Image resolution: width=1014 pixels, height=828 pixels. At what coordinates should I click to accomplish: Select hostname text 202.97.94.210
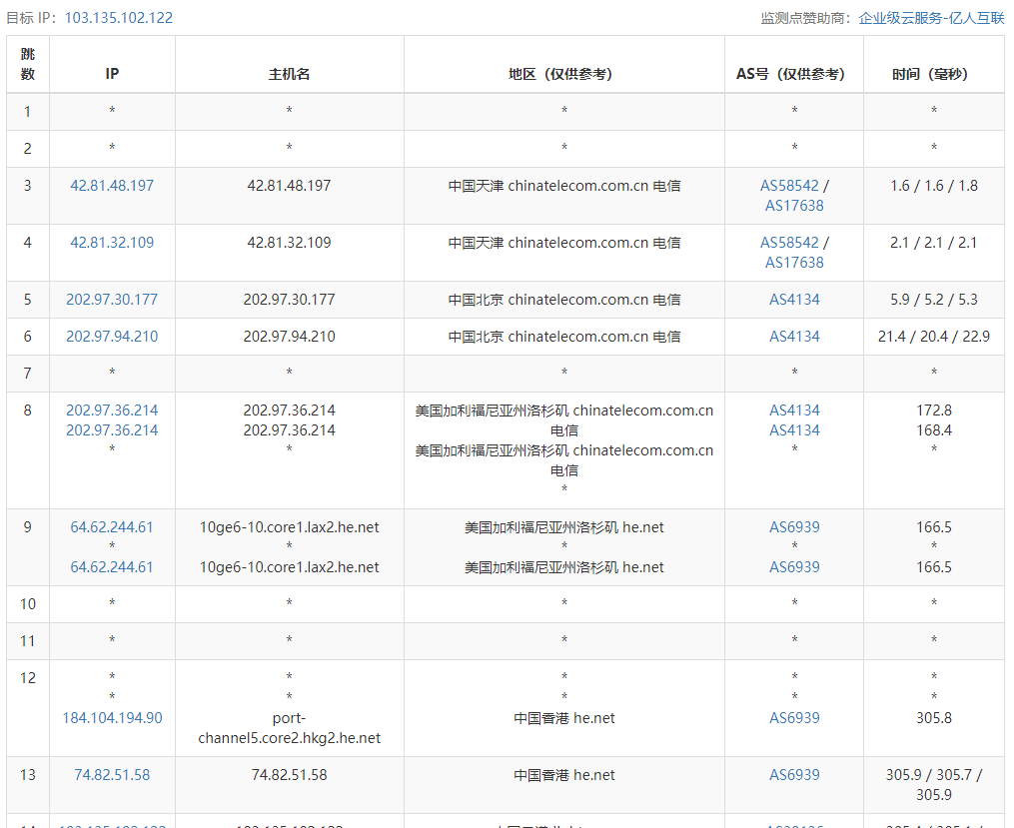pos(289,337)
